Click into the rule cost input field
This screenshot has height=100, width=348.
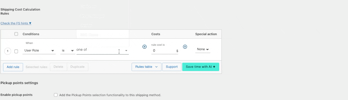click(163, 50)
